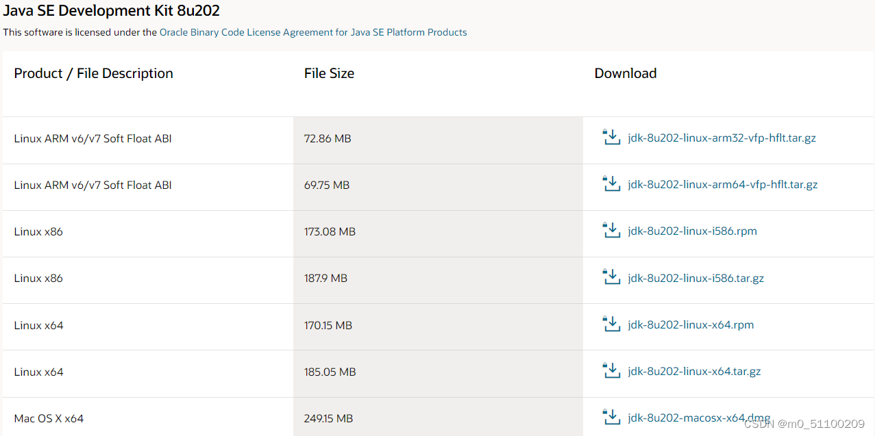Click the Download column header
Viewport: 875px width, 436px height.
(626, 73)
